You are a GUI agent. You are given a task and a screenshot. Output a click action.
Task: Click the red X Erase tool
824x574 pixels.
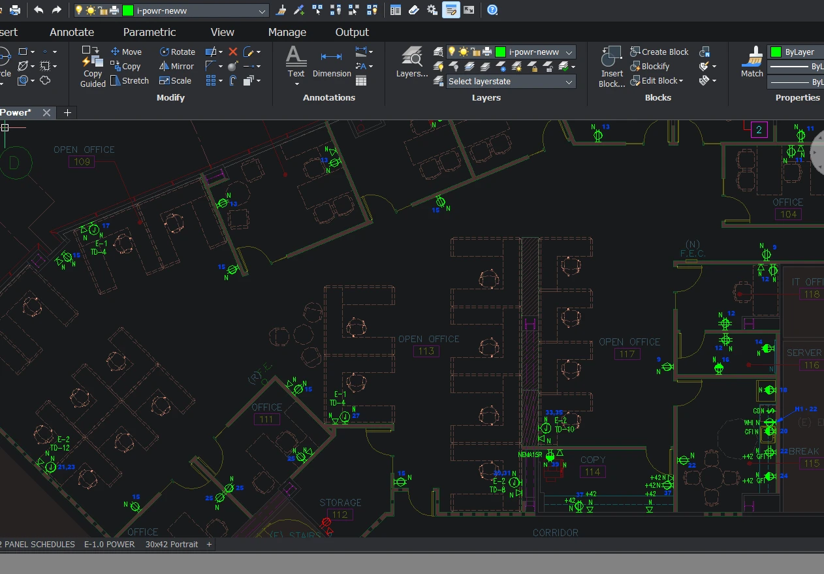pyautogui.click(x=233, y=52)
